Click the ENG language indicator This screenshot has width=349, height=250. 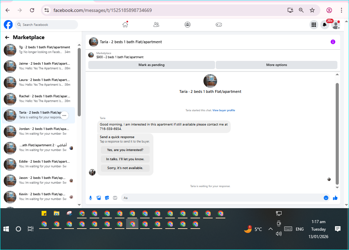(300, 229)
